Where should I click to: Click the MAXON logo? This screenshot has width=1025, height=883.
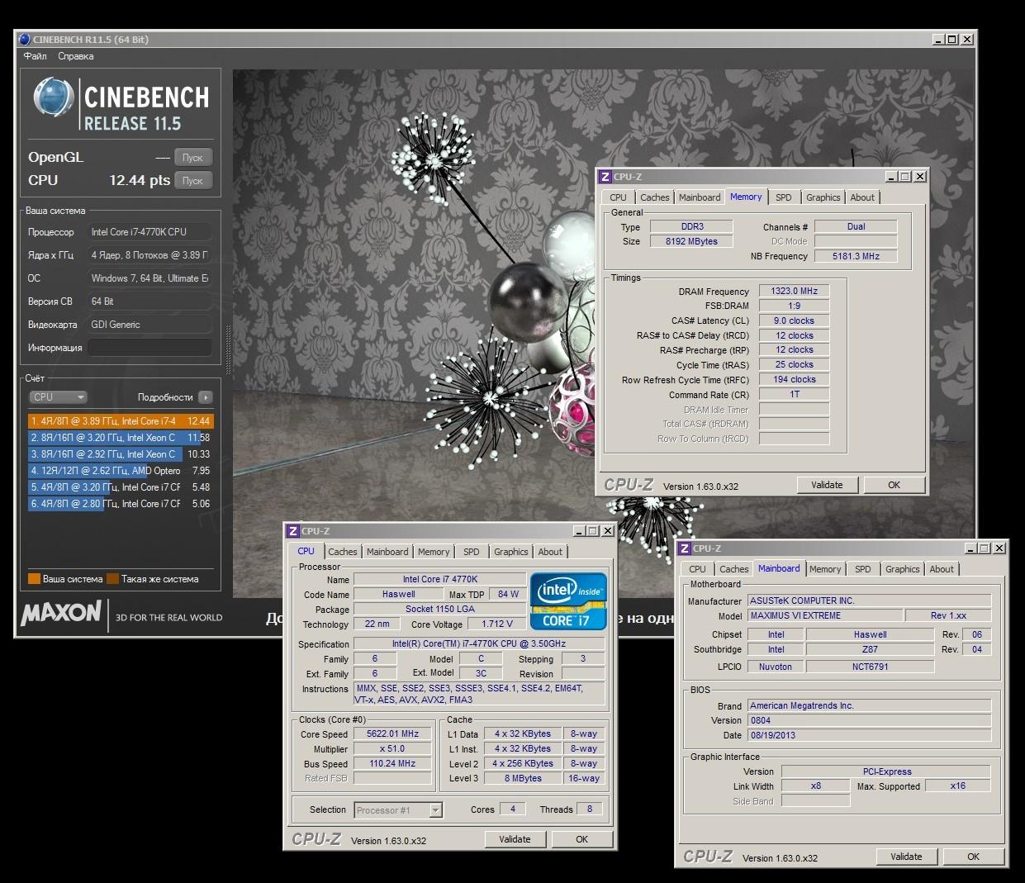(61, 613)
